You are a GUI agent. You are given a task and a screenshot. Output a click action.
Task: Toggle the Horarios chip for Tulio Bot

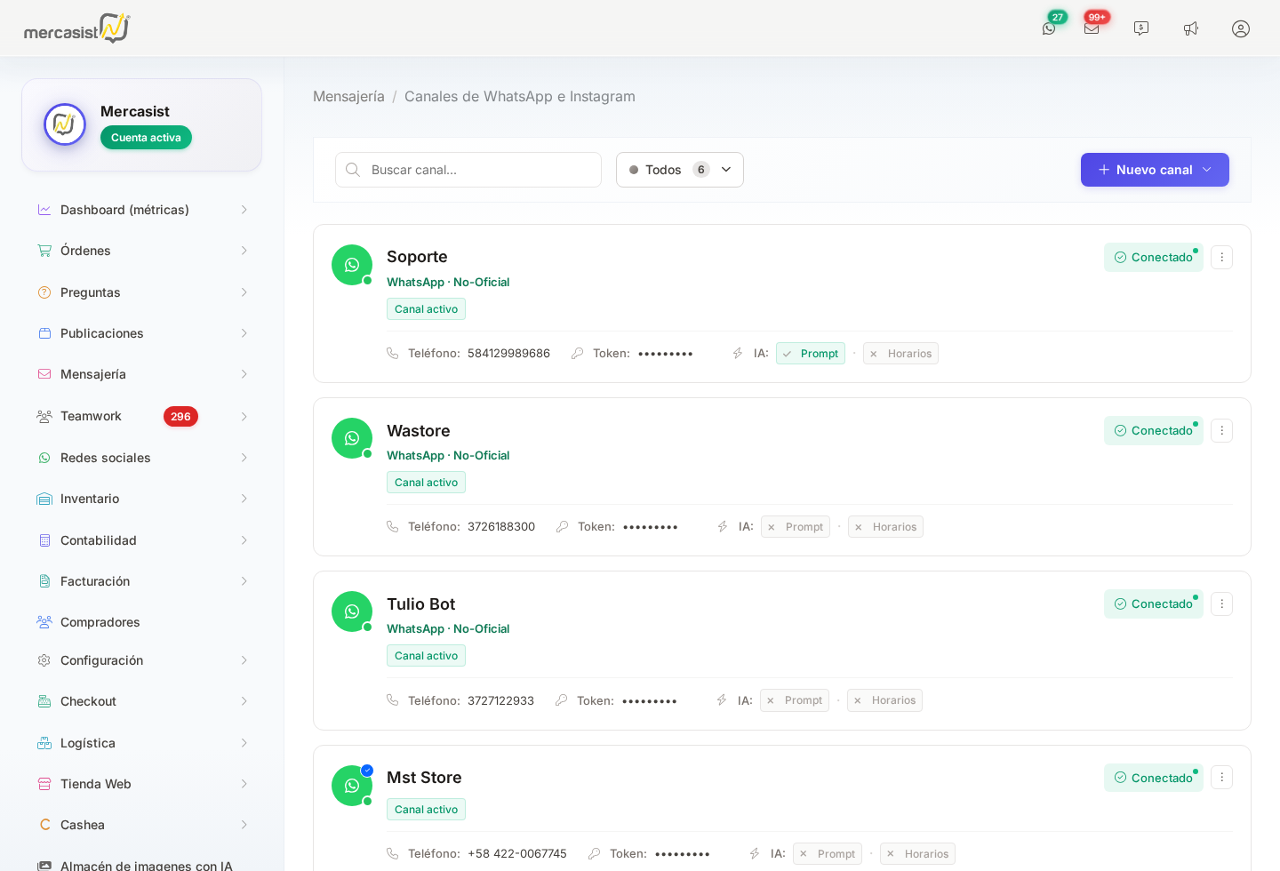coord(884,700)
